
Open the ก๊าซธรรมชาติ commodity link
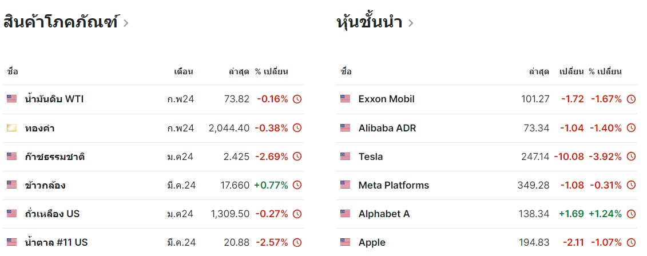tap(54, 157)
